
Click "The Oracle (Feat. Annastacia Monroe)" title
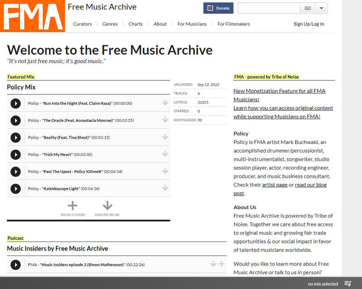[x=78, y=121]
